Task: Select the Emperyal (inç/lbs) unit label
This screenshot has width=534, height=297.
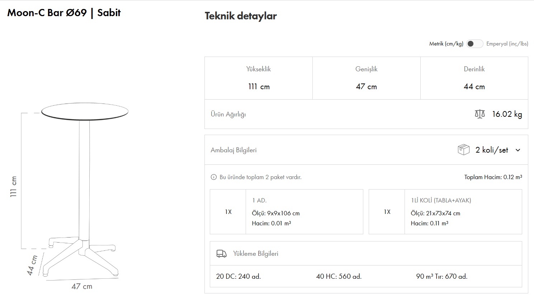Action: tap(507, 44)
